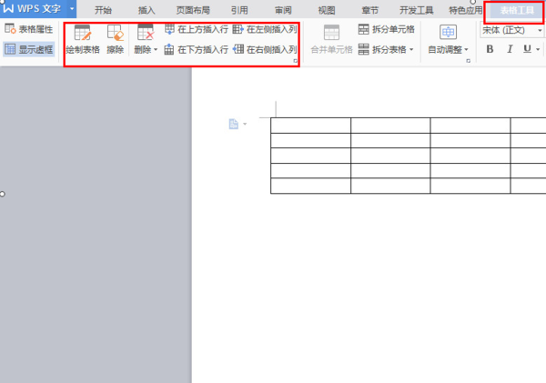Select the 绘制表格 draw table tool

click(x=83, y=39)
